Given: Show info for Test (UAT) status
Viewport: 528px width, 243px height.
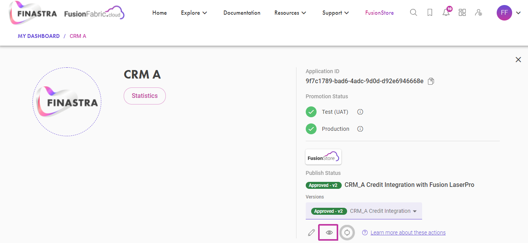Looking at the screenshot, I should point(360,112).
